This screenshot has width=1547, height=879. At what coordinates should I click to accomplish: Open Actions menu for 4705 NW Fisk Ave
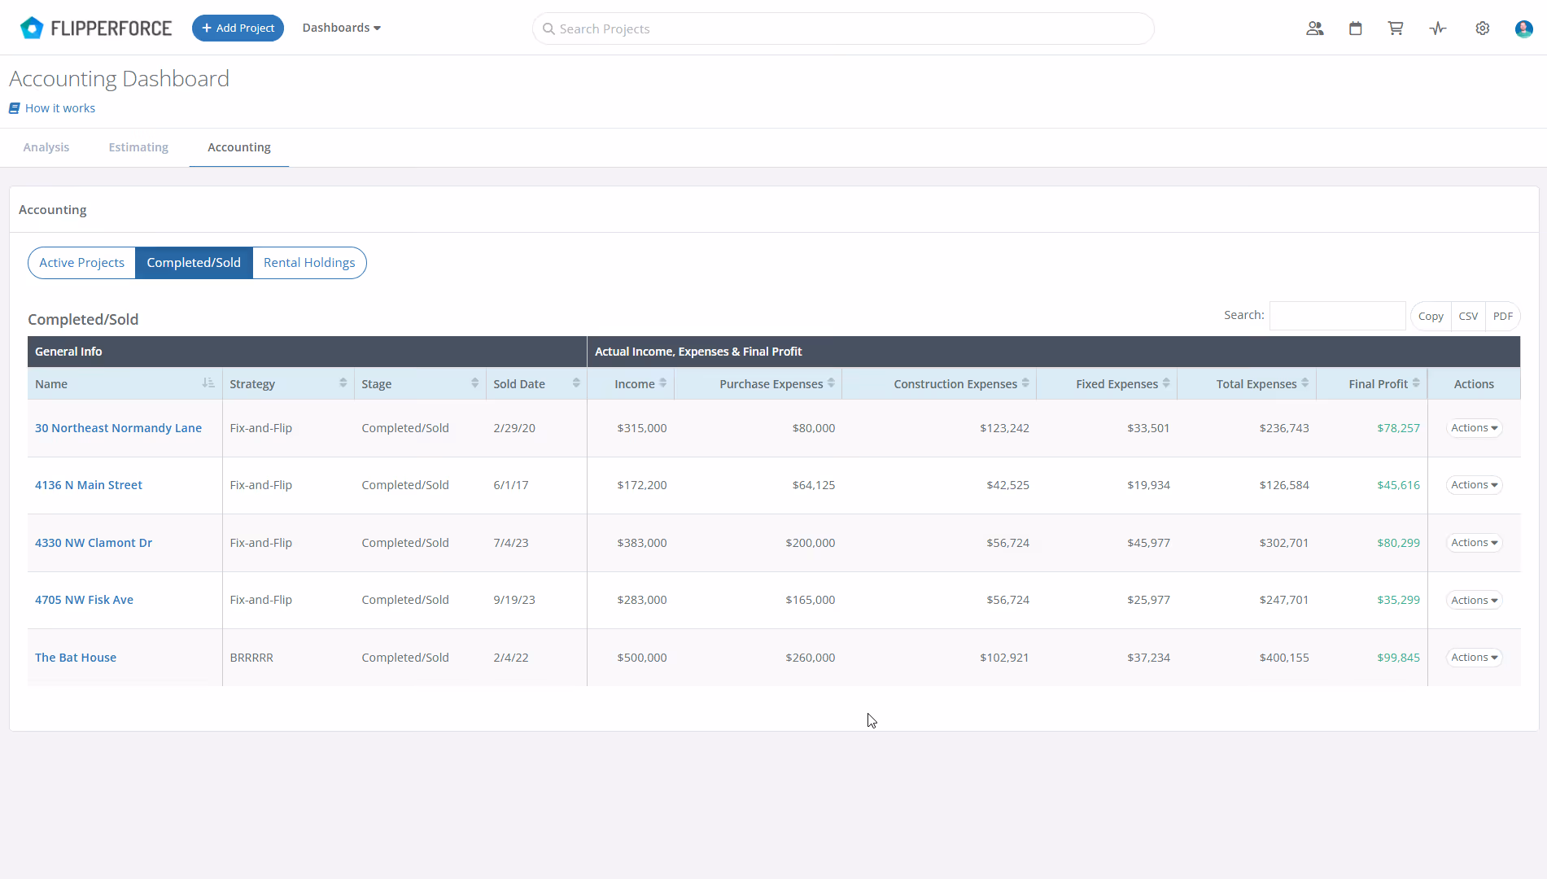point(1474,600)
